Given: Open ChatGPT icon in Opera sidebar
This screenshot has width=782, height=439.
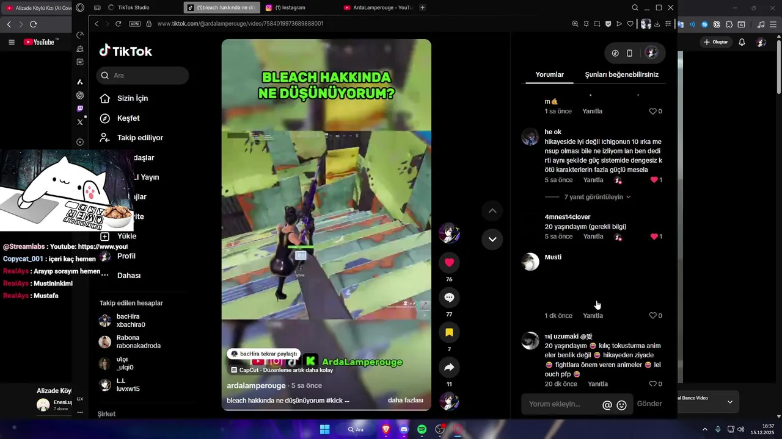Looking at the screenshot, I should [x=80, y=95].
